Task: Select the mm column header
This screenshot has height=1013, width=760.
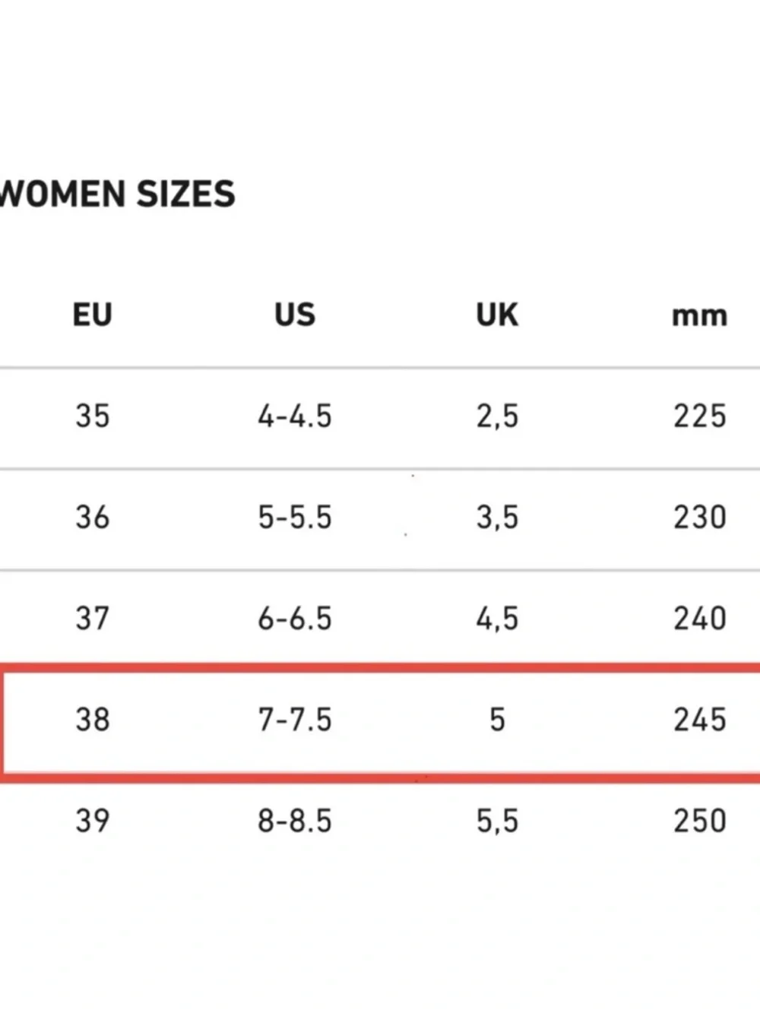Action: pos(699,316)
